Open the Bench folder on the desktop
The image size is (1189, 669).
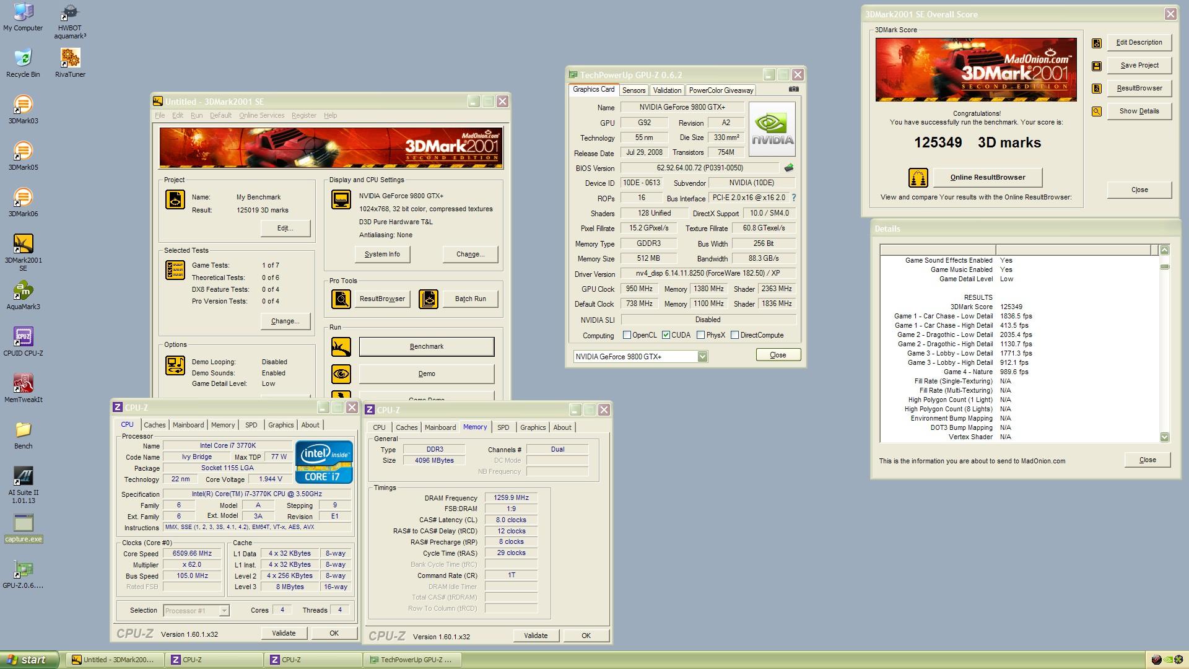(x=23, y=435)
